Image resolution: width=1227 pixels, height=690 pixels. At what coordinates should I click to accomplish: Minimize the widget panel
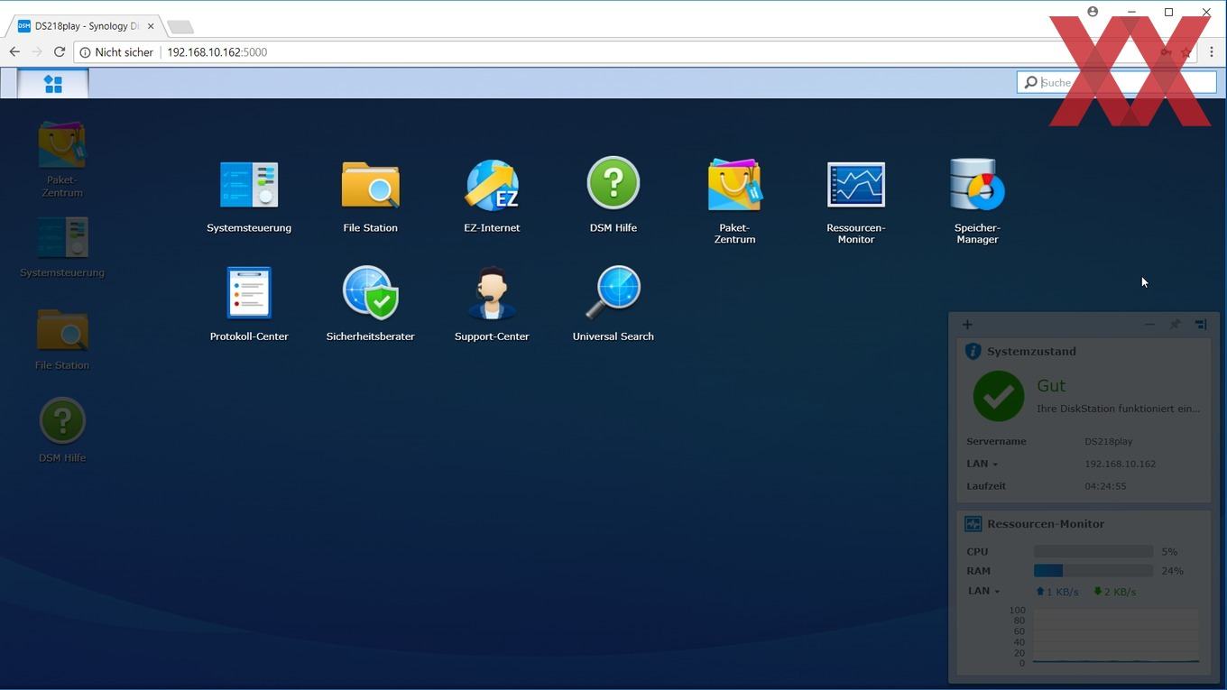click(1149, 325)
